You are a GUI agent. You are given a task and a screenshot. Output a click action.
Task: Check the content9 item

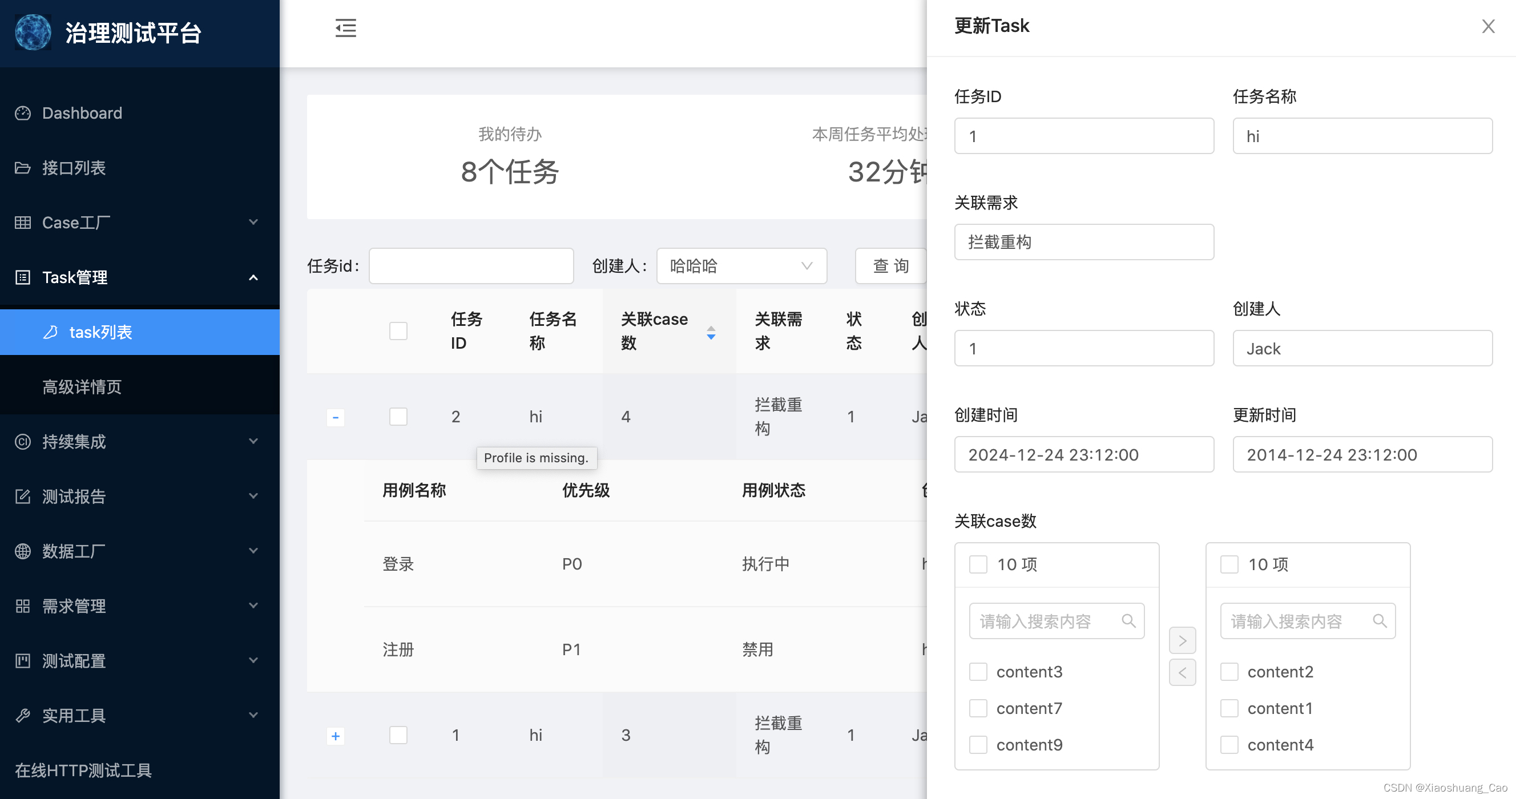(x=978, y=744)
